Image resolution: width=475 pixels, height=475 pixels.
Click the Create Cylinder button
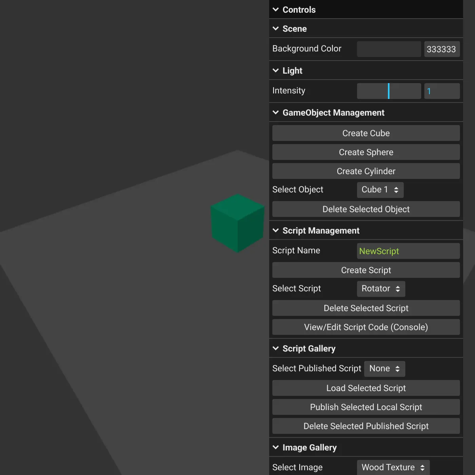(x=365, y=171)
